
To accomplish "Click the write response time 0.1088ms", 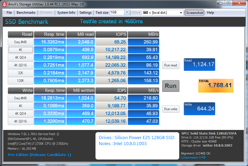I will click(x=50, y=106).
